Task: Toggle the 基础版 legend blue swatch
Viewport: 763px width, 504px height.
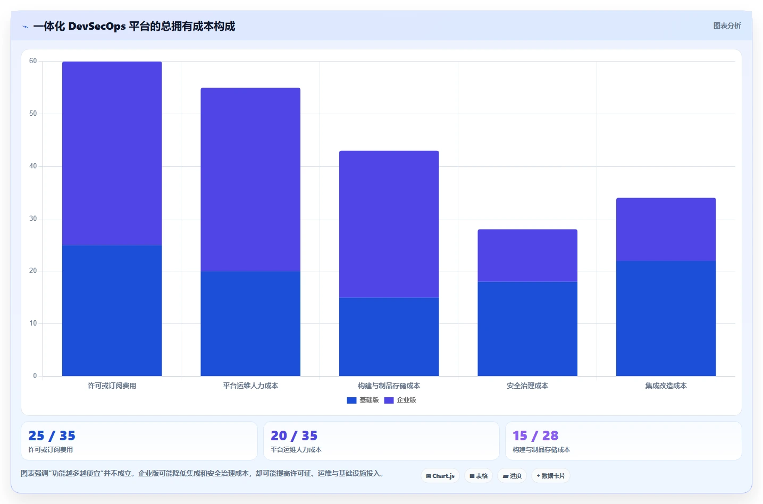Action: 351,400
